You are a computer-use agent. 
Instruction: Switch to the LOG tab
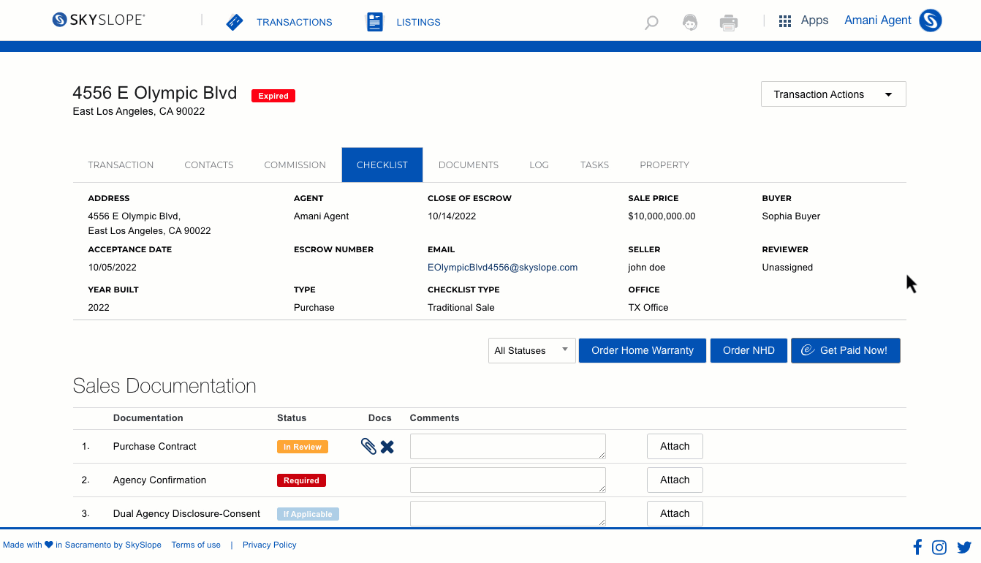click(x=539, y=165)
